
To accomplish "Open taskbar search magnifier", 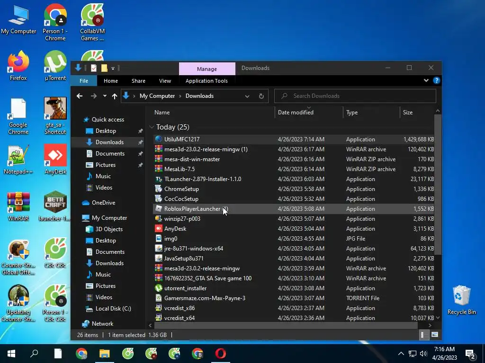I will tap(34, 354).
